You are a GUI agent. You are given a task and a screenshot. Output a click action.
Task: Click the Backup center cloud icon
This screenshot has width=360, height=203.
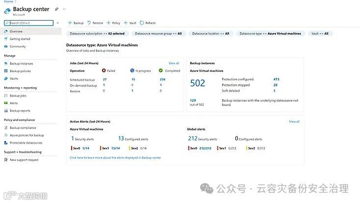coord(7,11)
